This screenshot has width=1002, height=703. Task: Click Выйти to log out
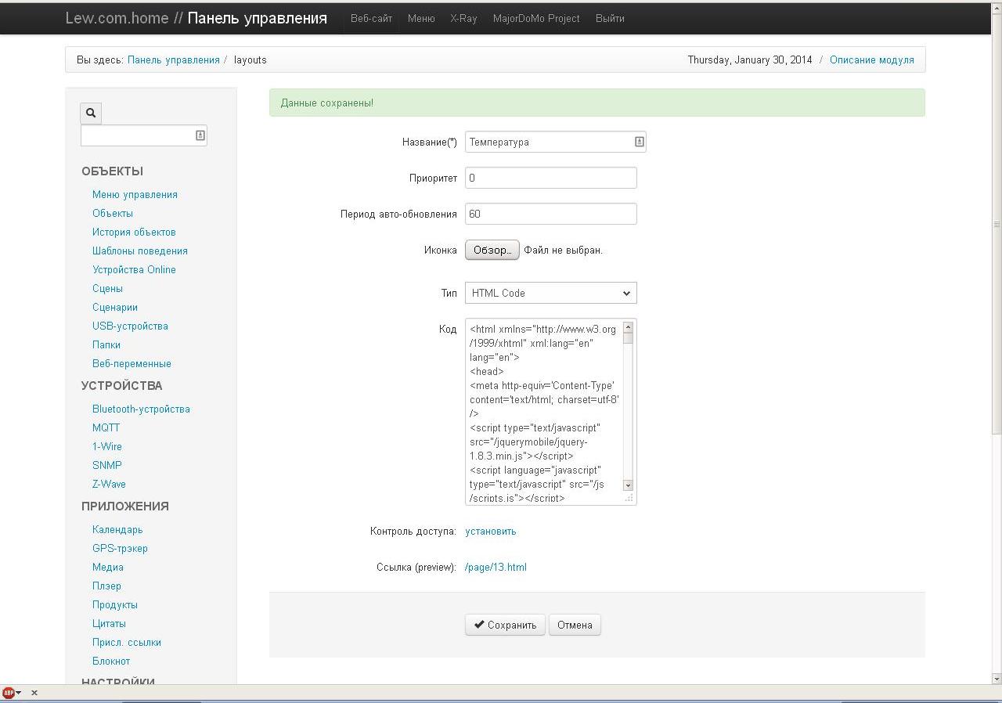coord(610,18)
